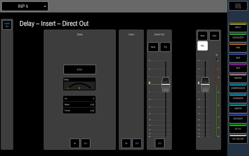Solo the channel

214,36
